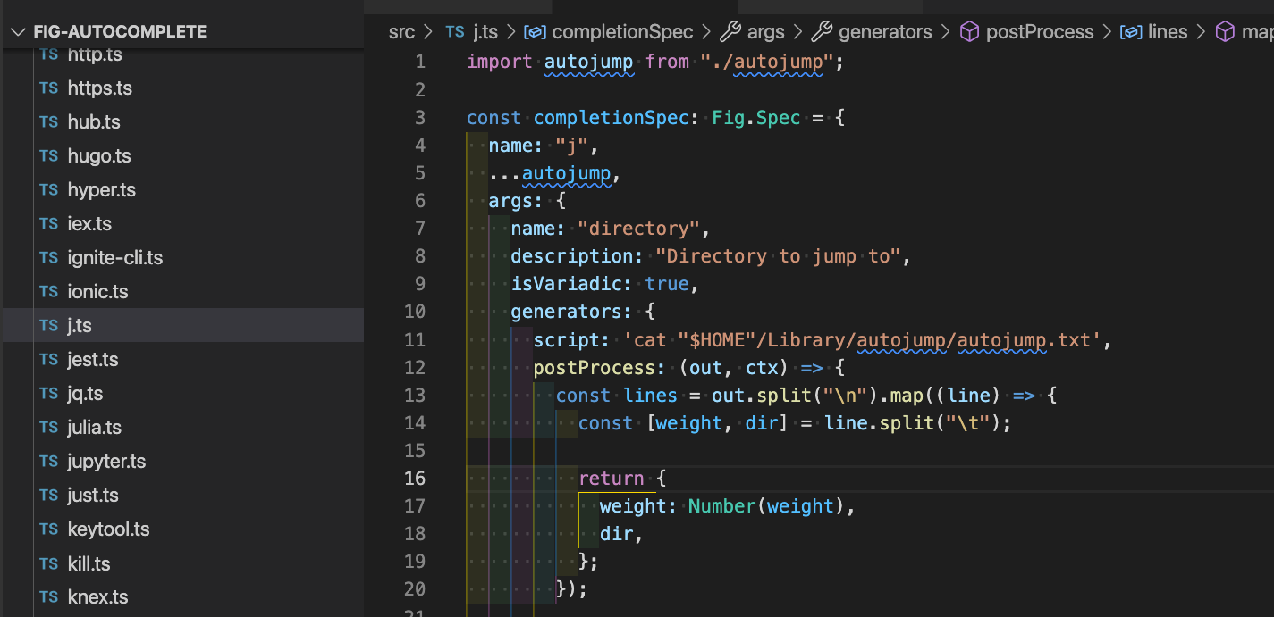
Task: Click chevron after src breadcrumb
Action: (430, 32)
